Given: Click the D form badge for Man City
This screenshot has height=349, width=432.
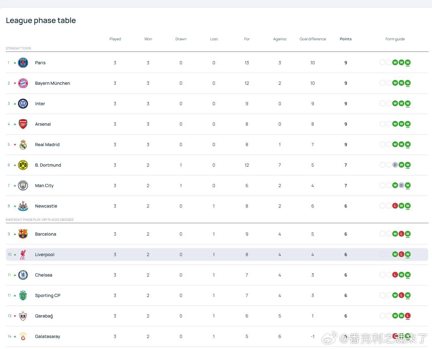Looking at the screenshot, I should point(401,185).
